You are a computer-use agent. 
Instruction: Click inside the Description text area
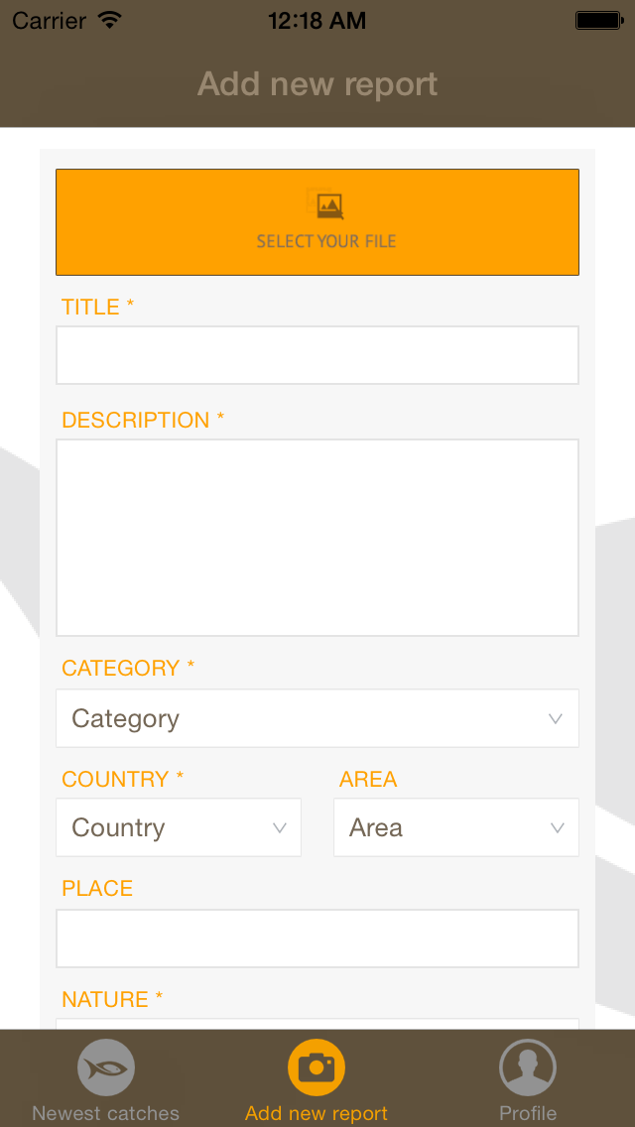317,538
